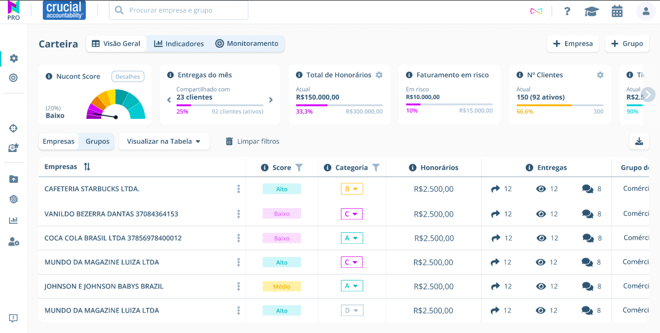Click the Crucial Accountability logo
The height and width of the screenshot is (333, 660).
[65, 10]
